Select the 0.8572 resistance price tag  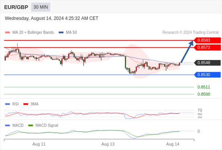point(207,48)
